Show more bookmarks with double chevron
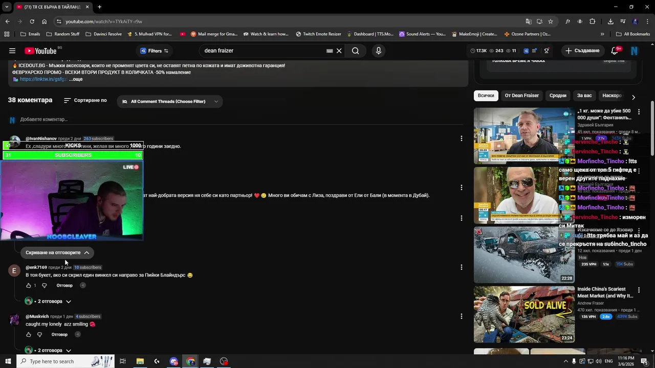This screenshot has width=655, height=368. click(x=602, y=34)
